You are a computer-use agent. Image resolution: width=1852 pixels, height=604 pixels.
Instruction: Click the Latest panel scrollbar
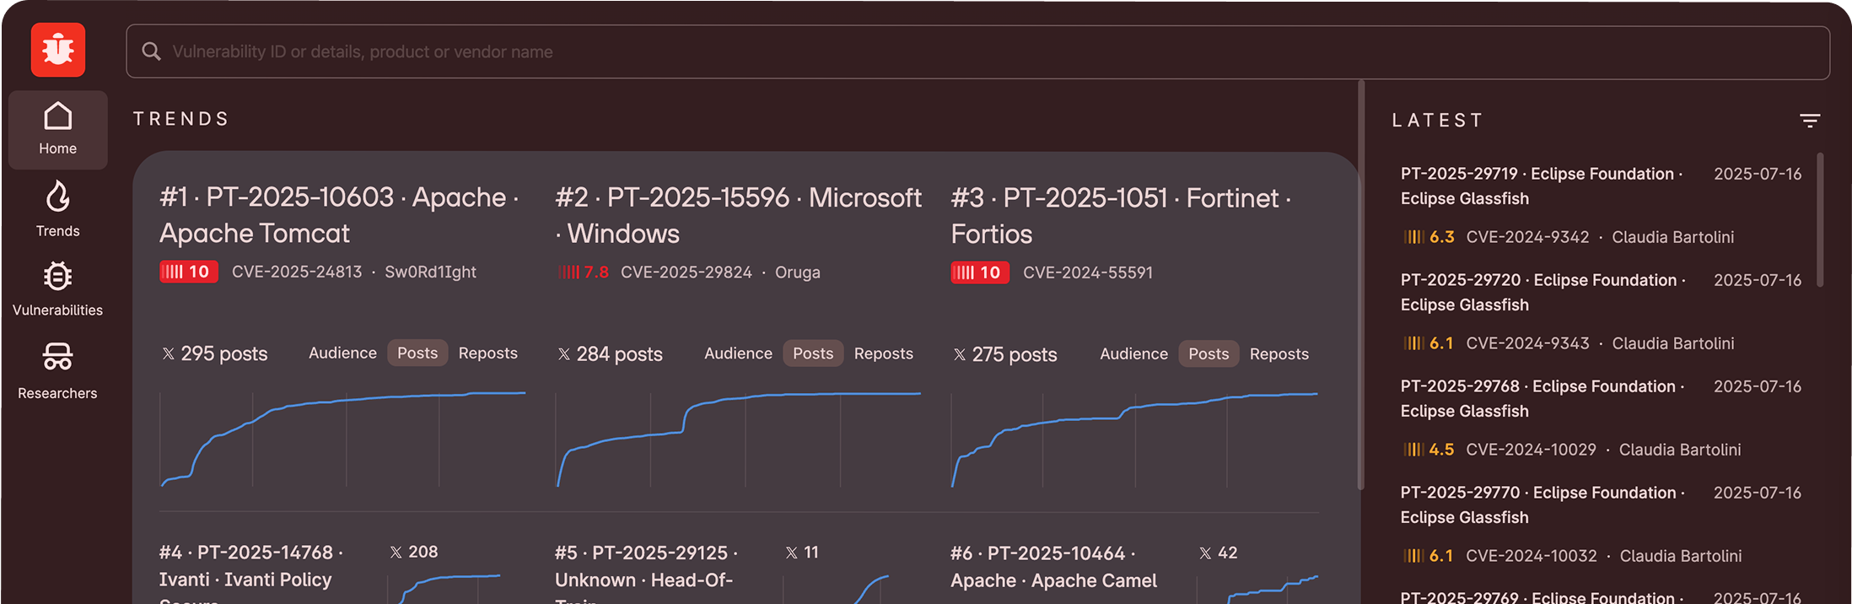point(1820,219)
